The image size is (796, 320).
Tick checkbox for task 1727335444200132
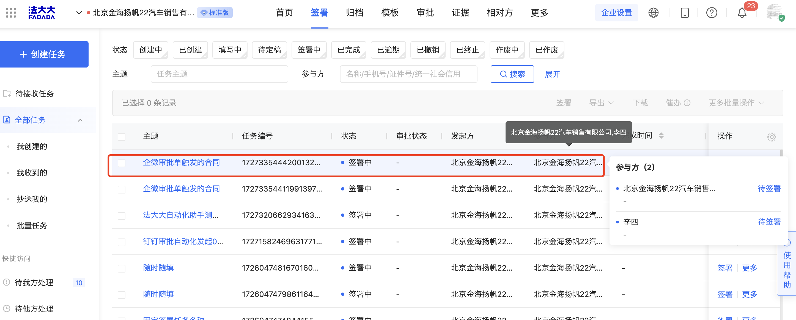[x=122, y=163]
